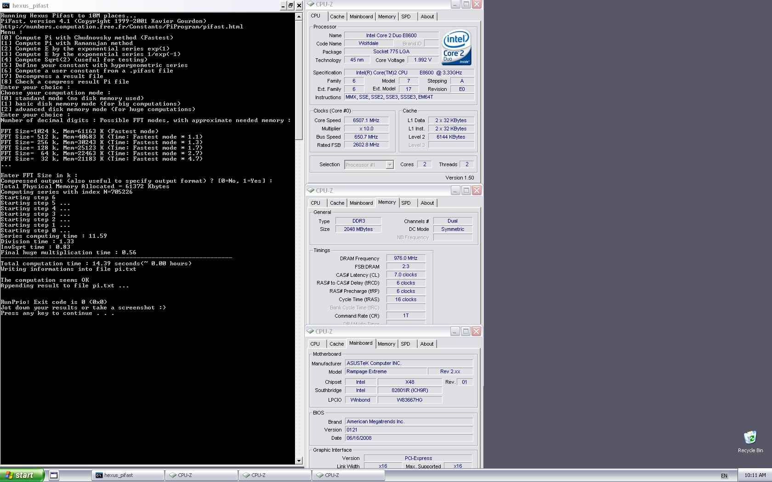Minimize the hexus_pifast console window
This screenshot has height=482, width=772.
click(284, 6)
